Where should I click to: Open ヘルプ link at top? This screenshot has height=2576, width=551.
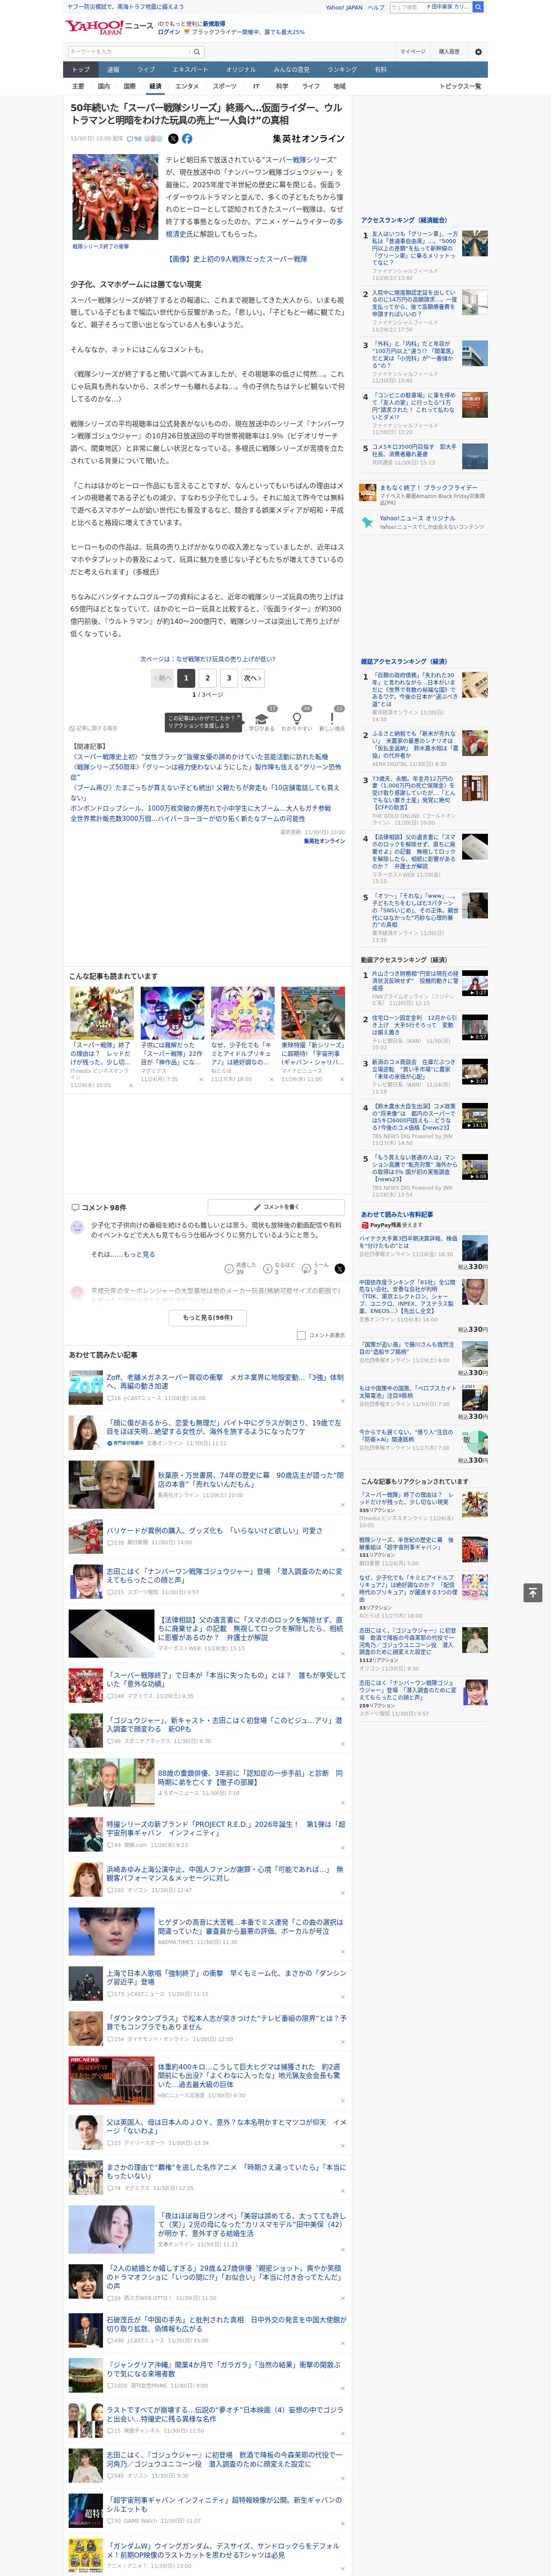pos(375,7)
